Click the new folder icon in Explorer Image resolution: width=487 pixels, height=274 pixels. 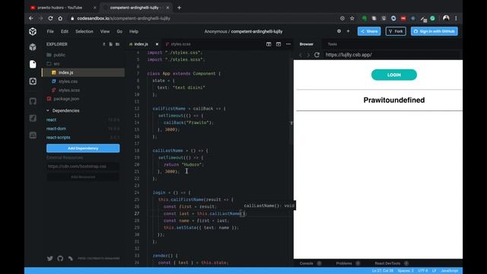click(x=117, y=44)
